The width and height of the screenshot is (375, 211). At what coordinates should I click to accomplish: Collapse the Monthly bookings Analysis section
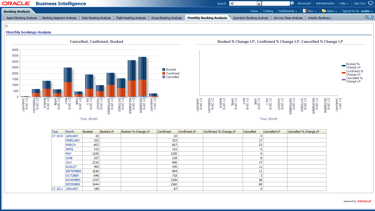click(x=7, y=26)
